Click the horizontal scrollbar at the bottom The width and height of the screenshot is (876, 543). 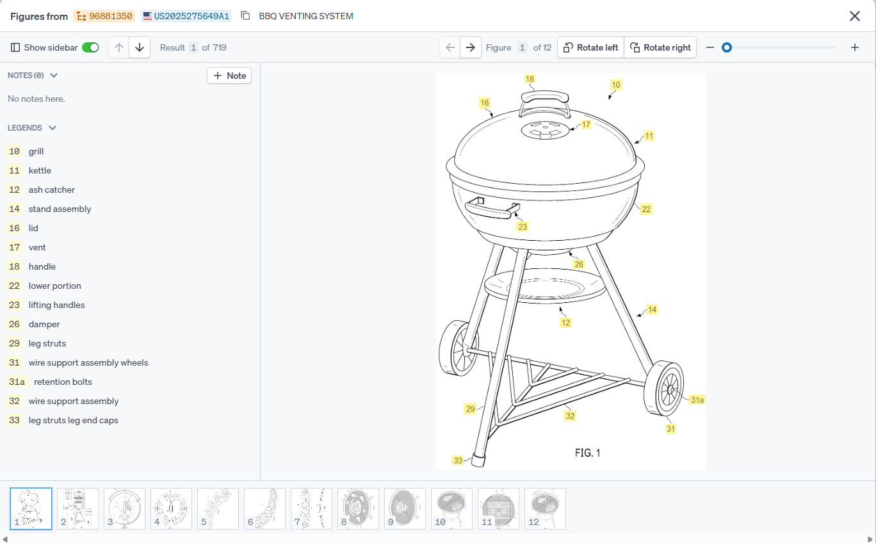pos(438,539)
